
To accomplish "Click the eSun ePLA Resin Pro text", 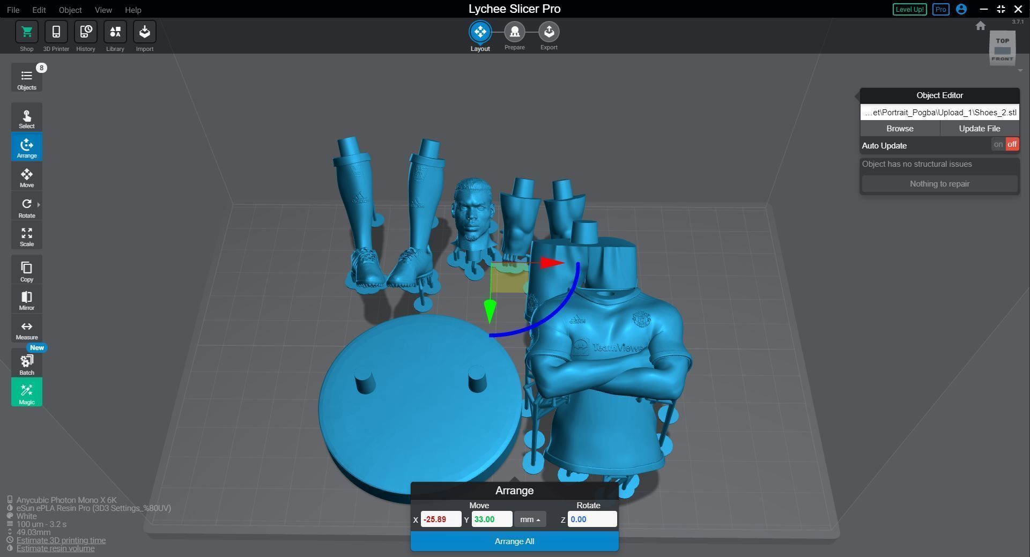I will pos(93,508).
